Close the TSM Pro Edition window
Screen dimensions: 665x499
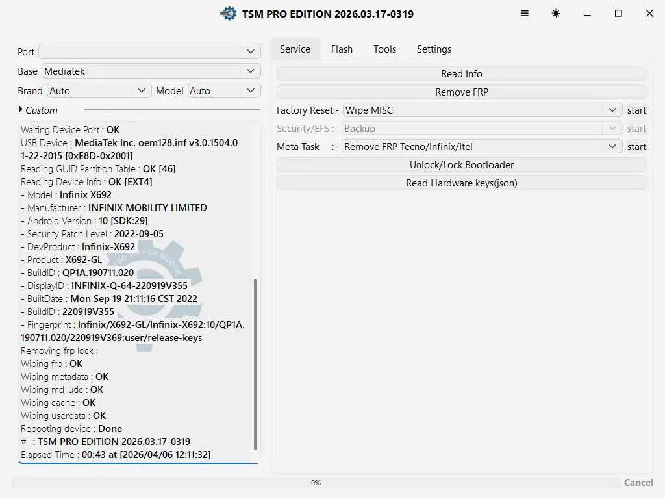tap(649, 14)
